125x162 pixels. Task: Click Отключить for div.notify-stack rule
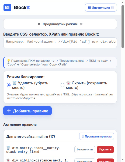pyautogui.click(x=85, y=150)
